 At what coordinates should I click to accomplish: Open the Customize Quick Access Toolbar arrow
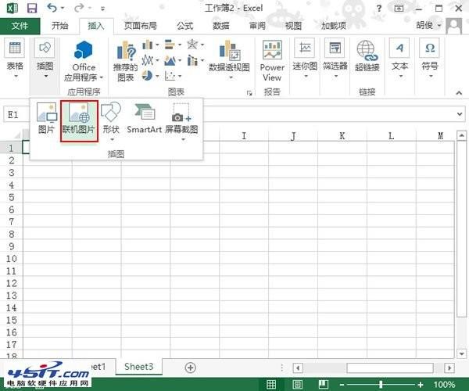tap(103, 9)
